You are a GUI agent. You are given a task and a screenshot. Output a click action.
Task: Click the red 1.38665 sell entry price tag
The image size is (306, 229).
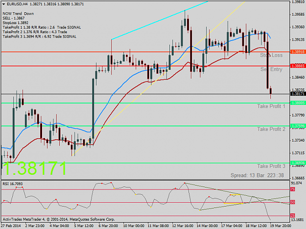[x=298, y=66]
